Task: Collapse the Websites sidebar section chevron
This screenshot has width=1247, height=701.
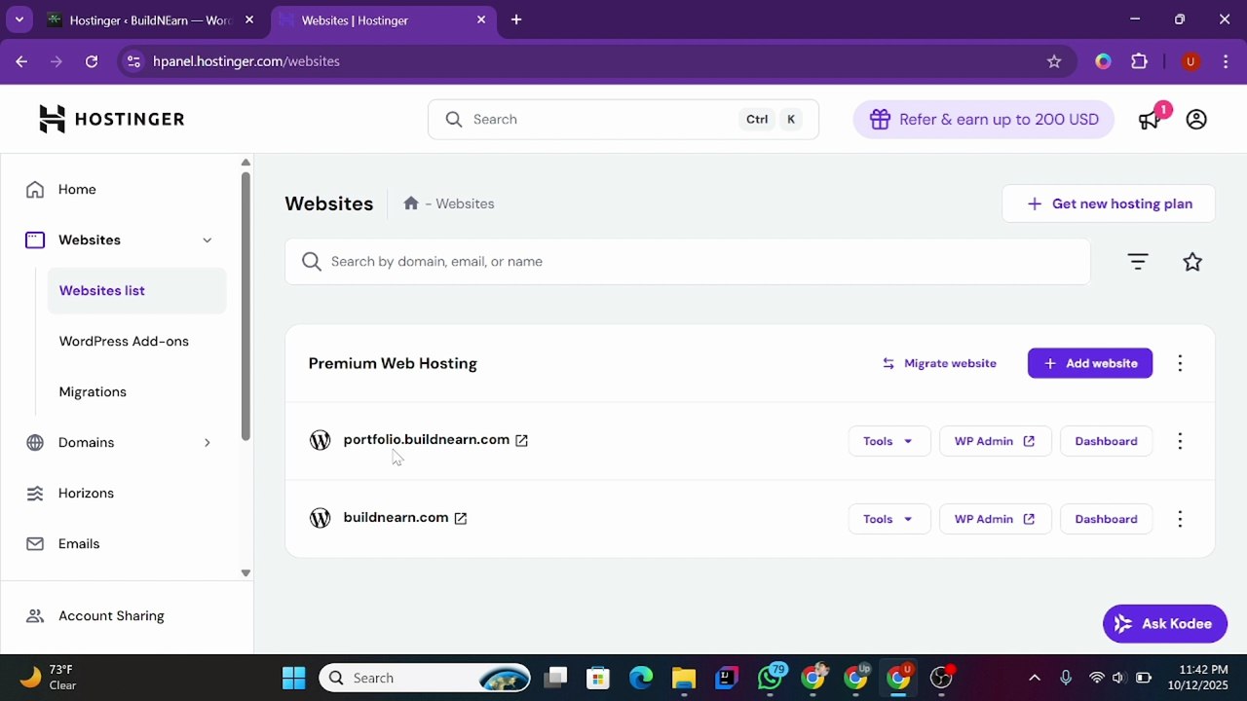Action: click(207, 240)
